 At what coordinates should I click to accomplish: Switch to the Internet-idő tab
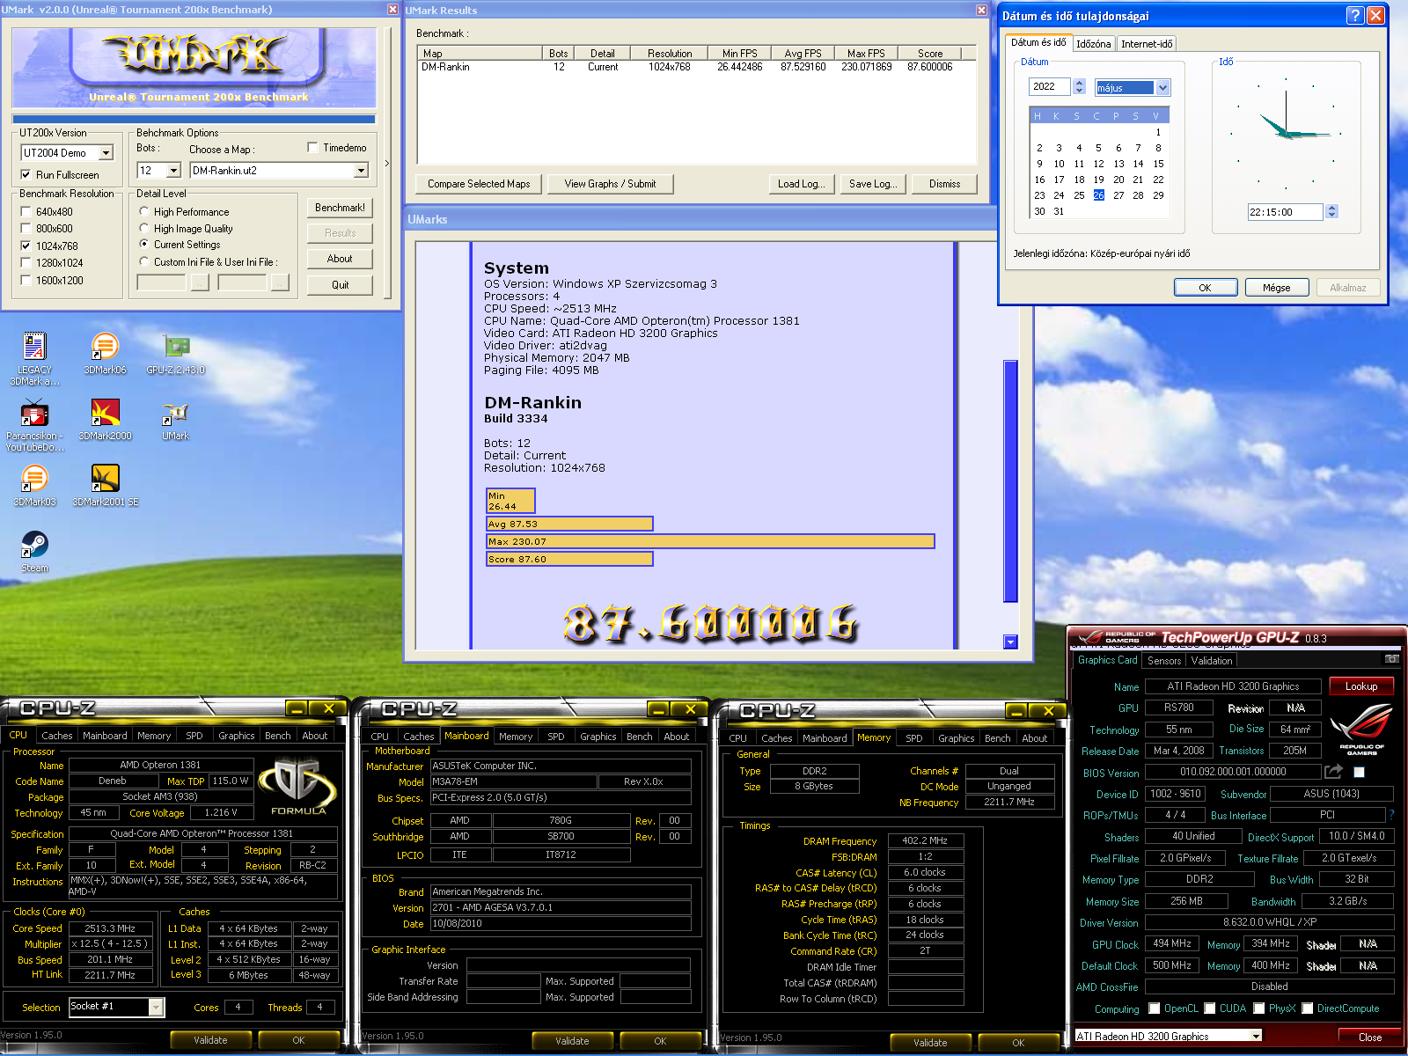[x=1146, y=43]
